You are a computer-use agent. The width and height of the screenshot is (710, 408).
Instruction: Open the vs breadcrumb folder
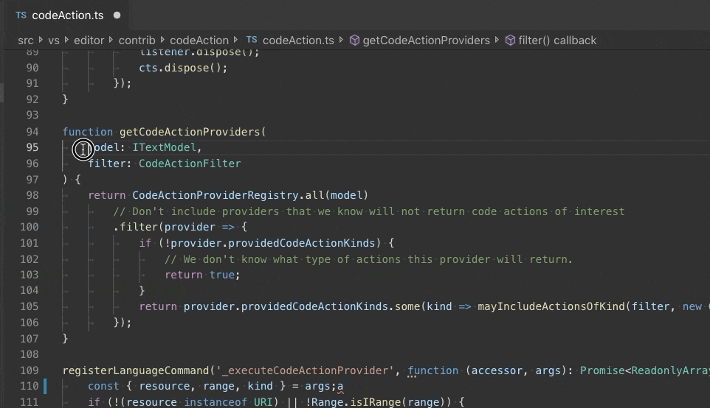coord(54,41)
